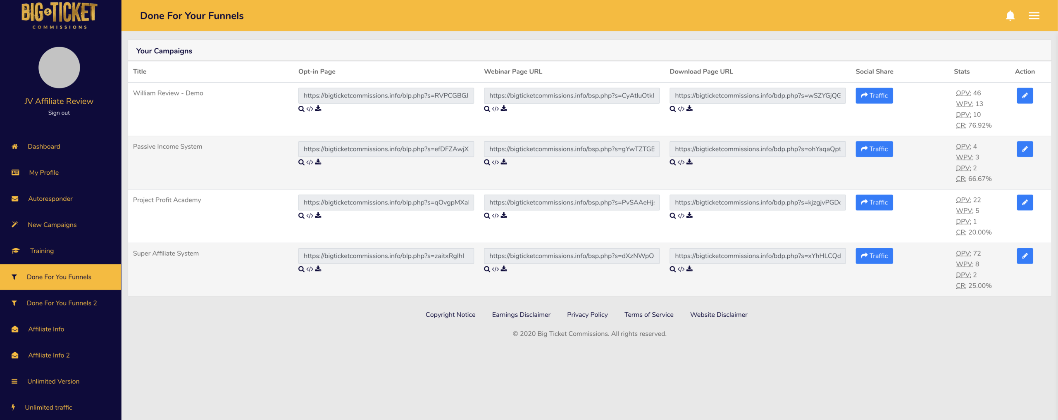The width and height of the screenshot is (1058, 420).
Task: Click edit pencil for William Review - Demo
Action: tap(1025, 96)
